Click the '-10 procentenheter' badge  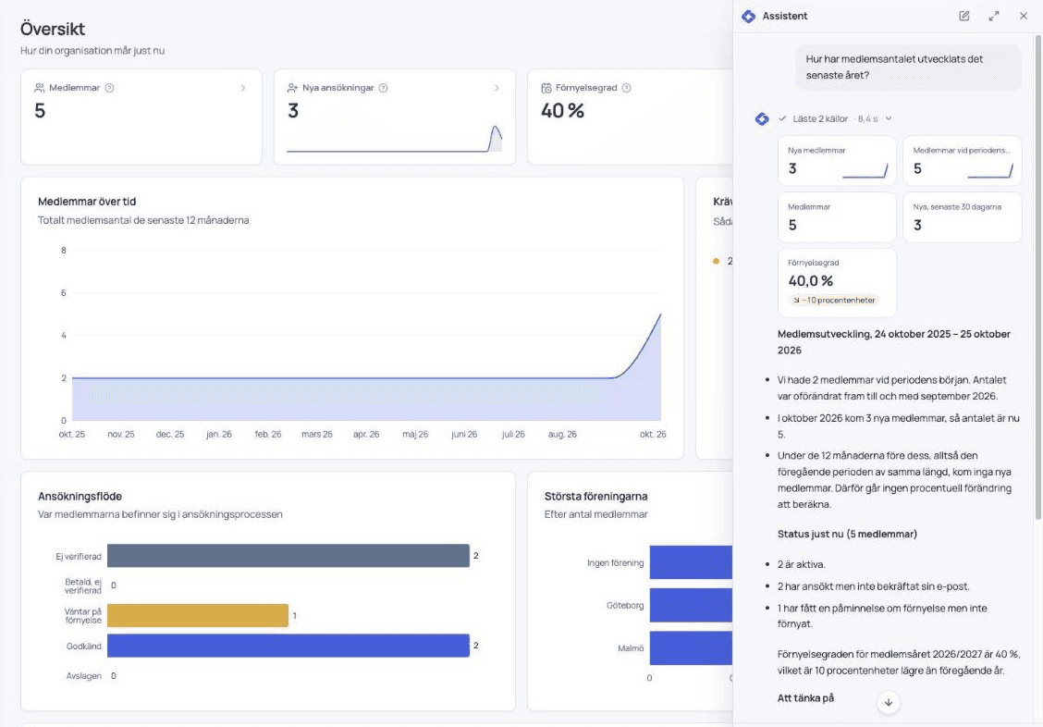pos(833,300)
